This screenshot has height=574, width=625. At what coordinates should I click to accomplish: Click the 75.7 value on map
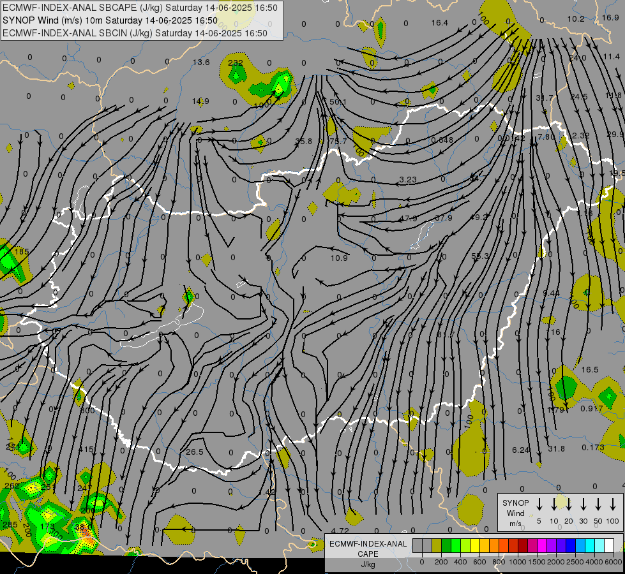click(338, 141)
